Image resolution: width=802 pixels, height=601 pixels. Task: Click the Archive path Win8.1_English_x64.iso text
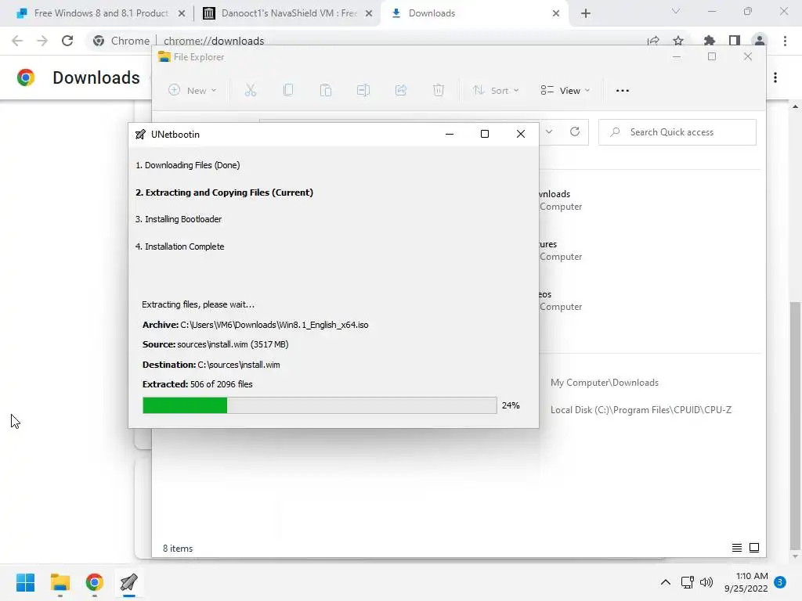[x=255, y=325]
